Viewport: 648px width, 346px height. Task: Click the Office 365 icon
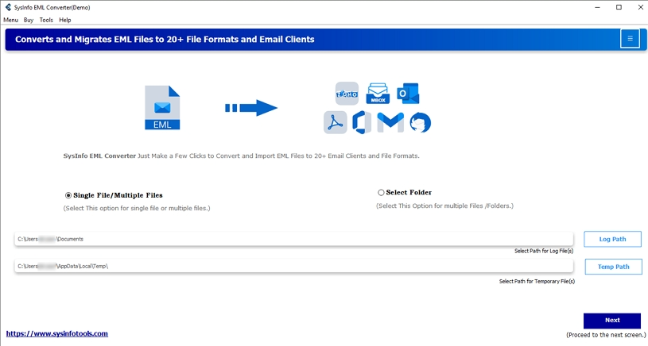point(362,122)
